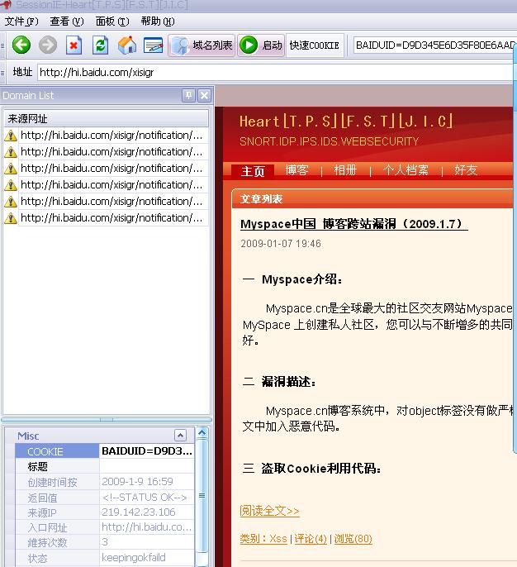Stop loading with the red X page icon
The width and height of the screenshot is (517, 567).
point(74,45)
